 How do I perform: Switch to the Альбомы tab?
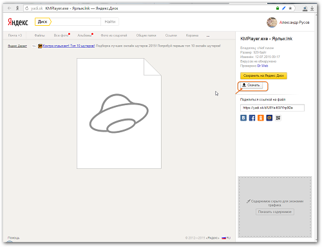84,35
